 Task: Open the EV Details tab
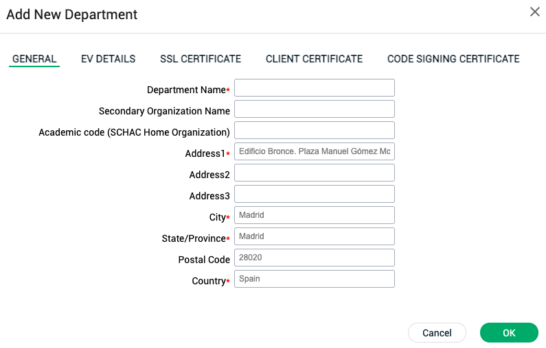(x=108, y=59)
